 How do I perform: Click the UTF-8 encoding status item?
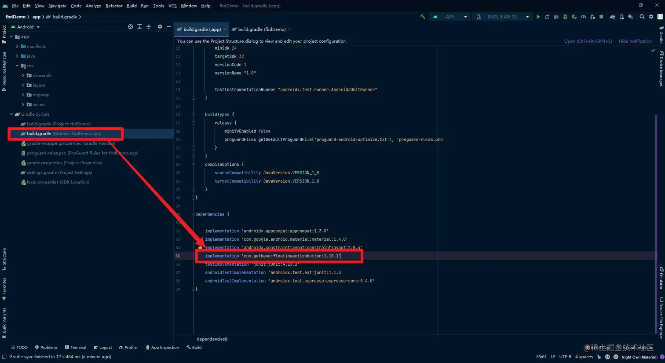coord(565,357)
